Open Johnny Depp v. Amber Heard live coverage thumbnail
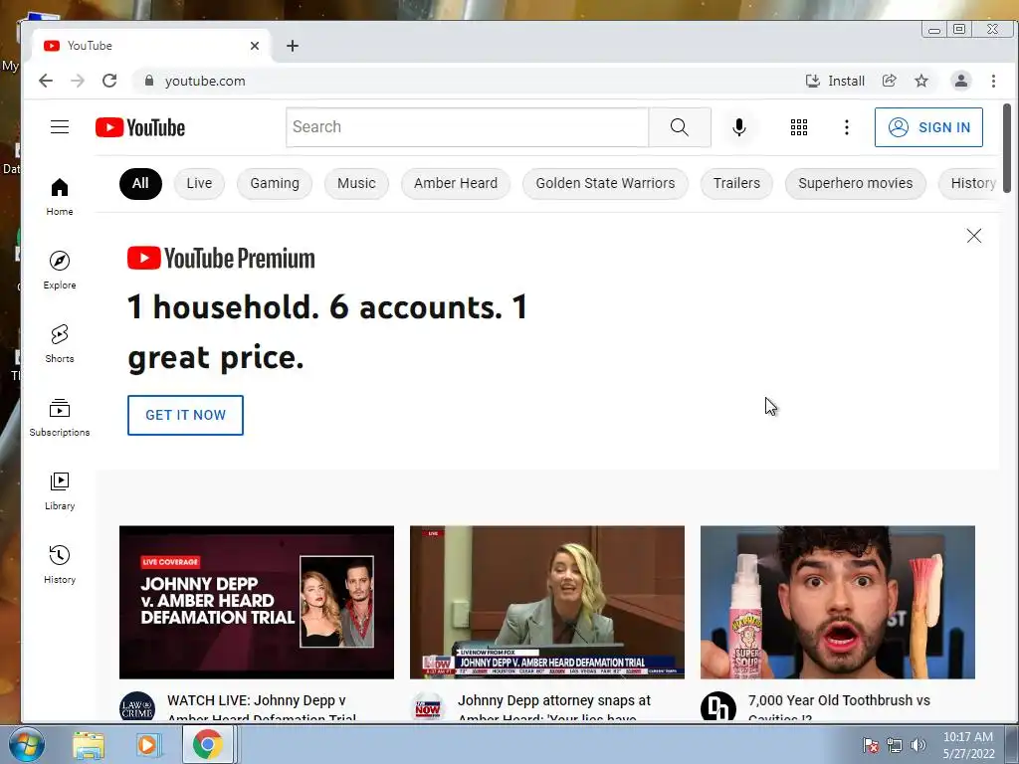1019x764 pixels. 257,602
